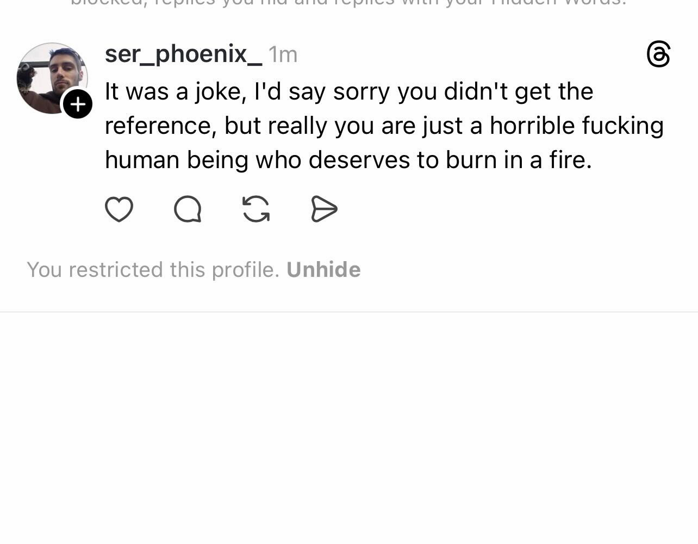Click the cut-off Hidden Words text at top

(x=348, y=3)
